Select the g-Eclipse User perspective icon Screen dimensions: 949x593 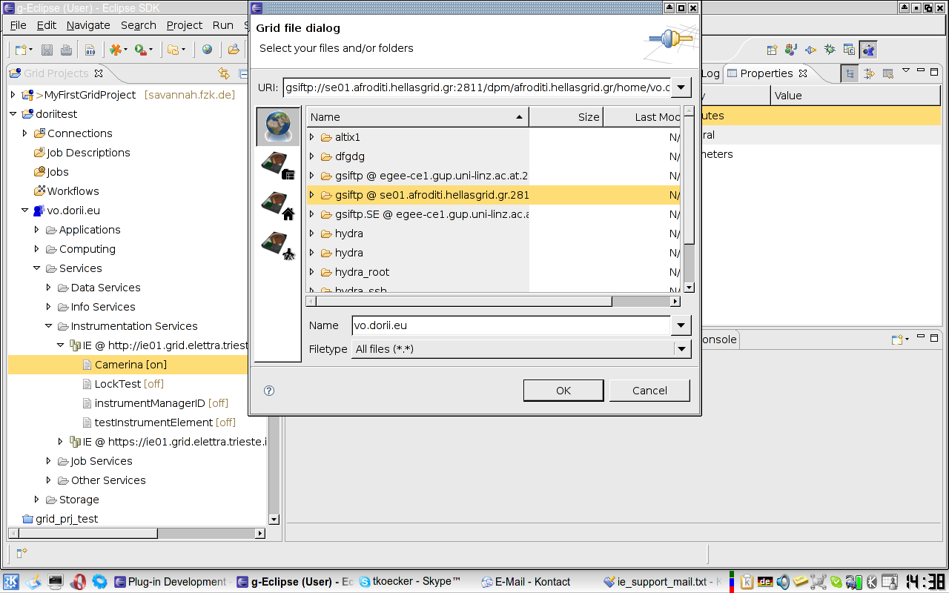point(868,50)
